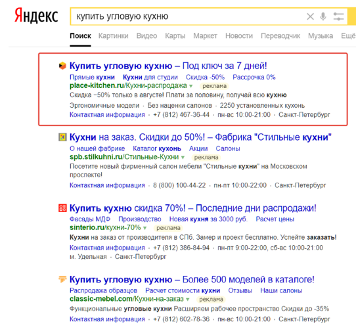Expand the classic-mebel.com green arrow dropdown
This screenshot has height=335, width=356.
point(188,300)
